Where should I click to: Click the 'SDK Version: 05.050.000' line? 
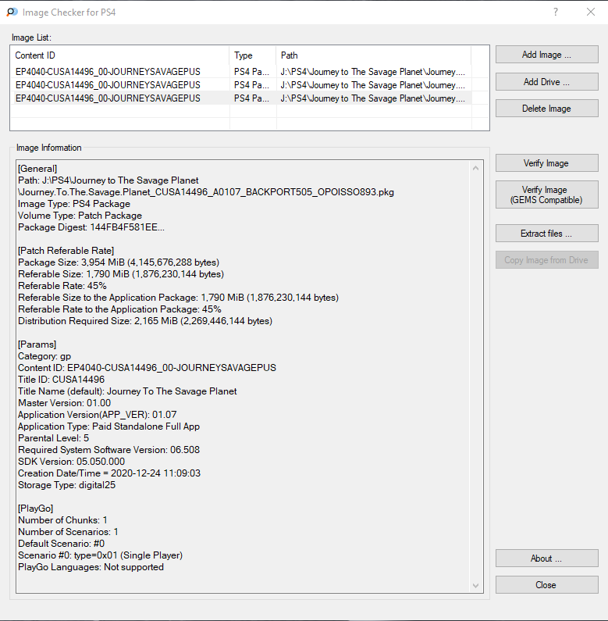pyautogui.click(x=71, y=462)
